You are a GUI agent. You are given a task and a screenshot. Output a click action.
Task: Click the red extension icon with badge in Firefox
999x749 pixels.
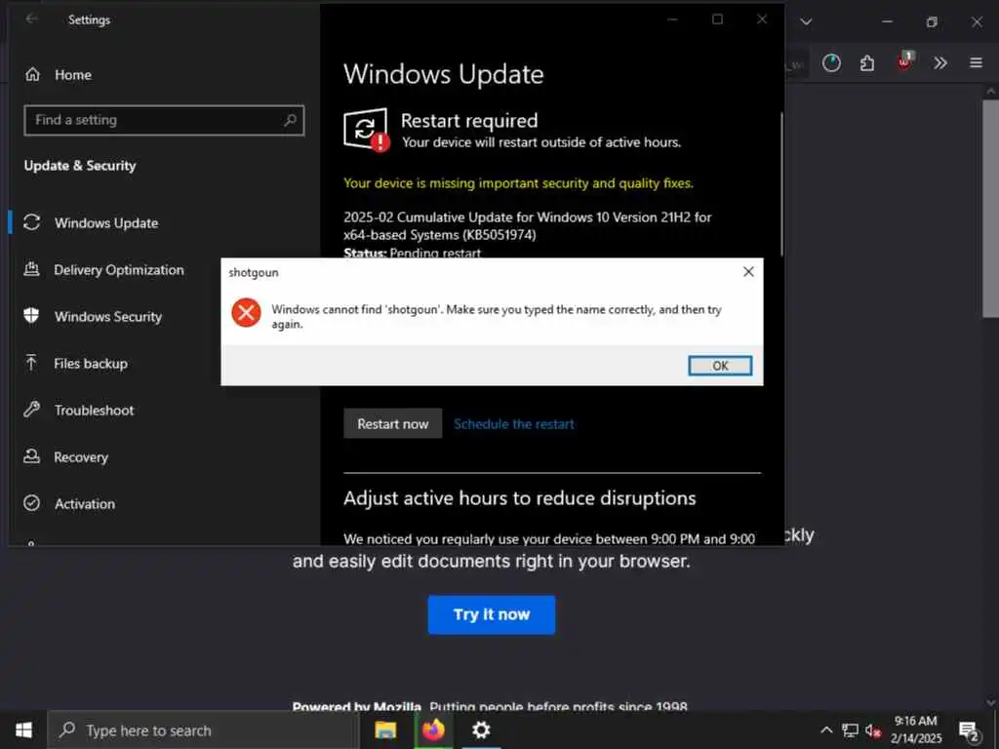[x=904, y=61]
